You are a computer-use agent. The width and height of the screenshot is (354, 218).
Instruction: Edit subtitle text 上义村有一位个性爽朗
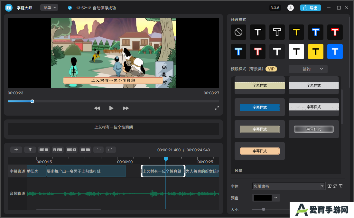point(113,127)
